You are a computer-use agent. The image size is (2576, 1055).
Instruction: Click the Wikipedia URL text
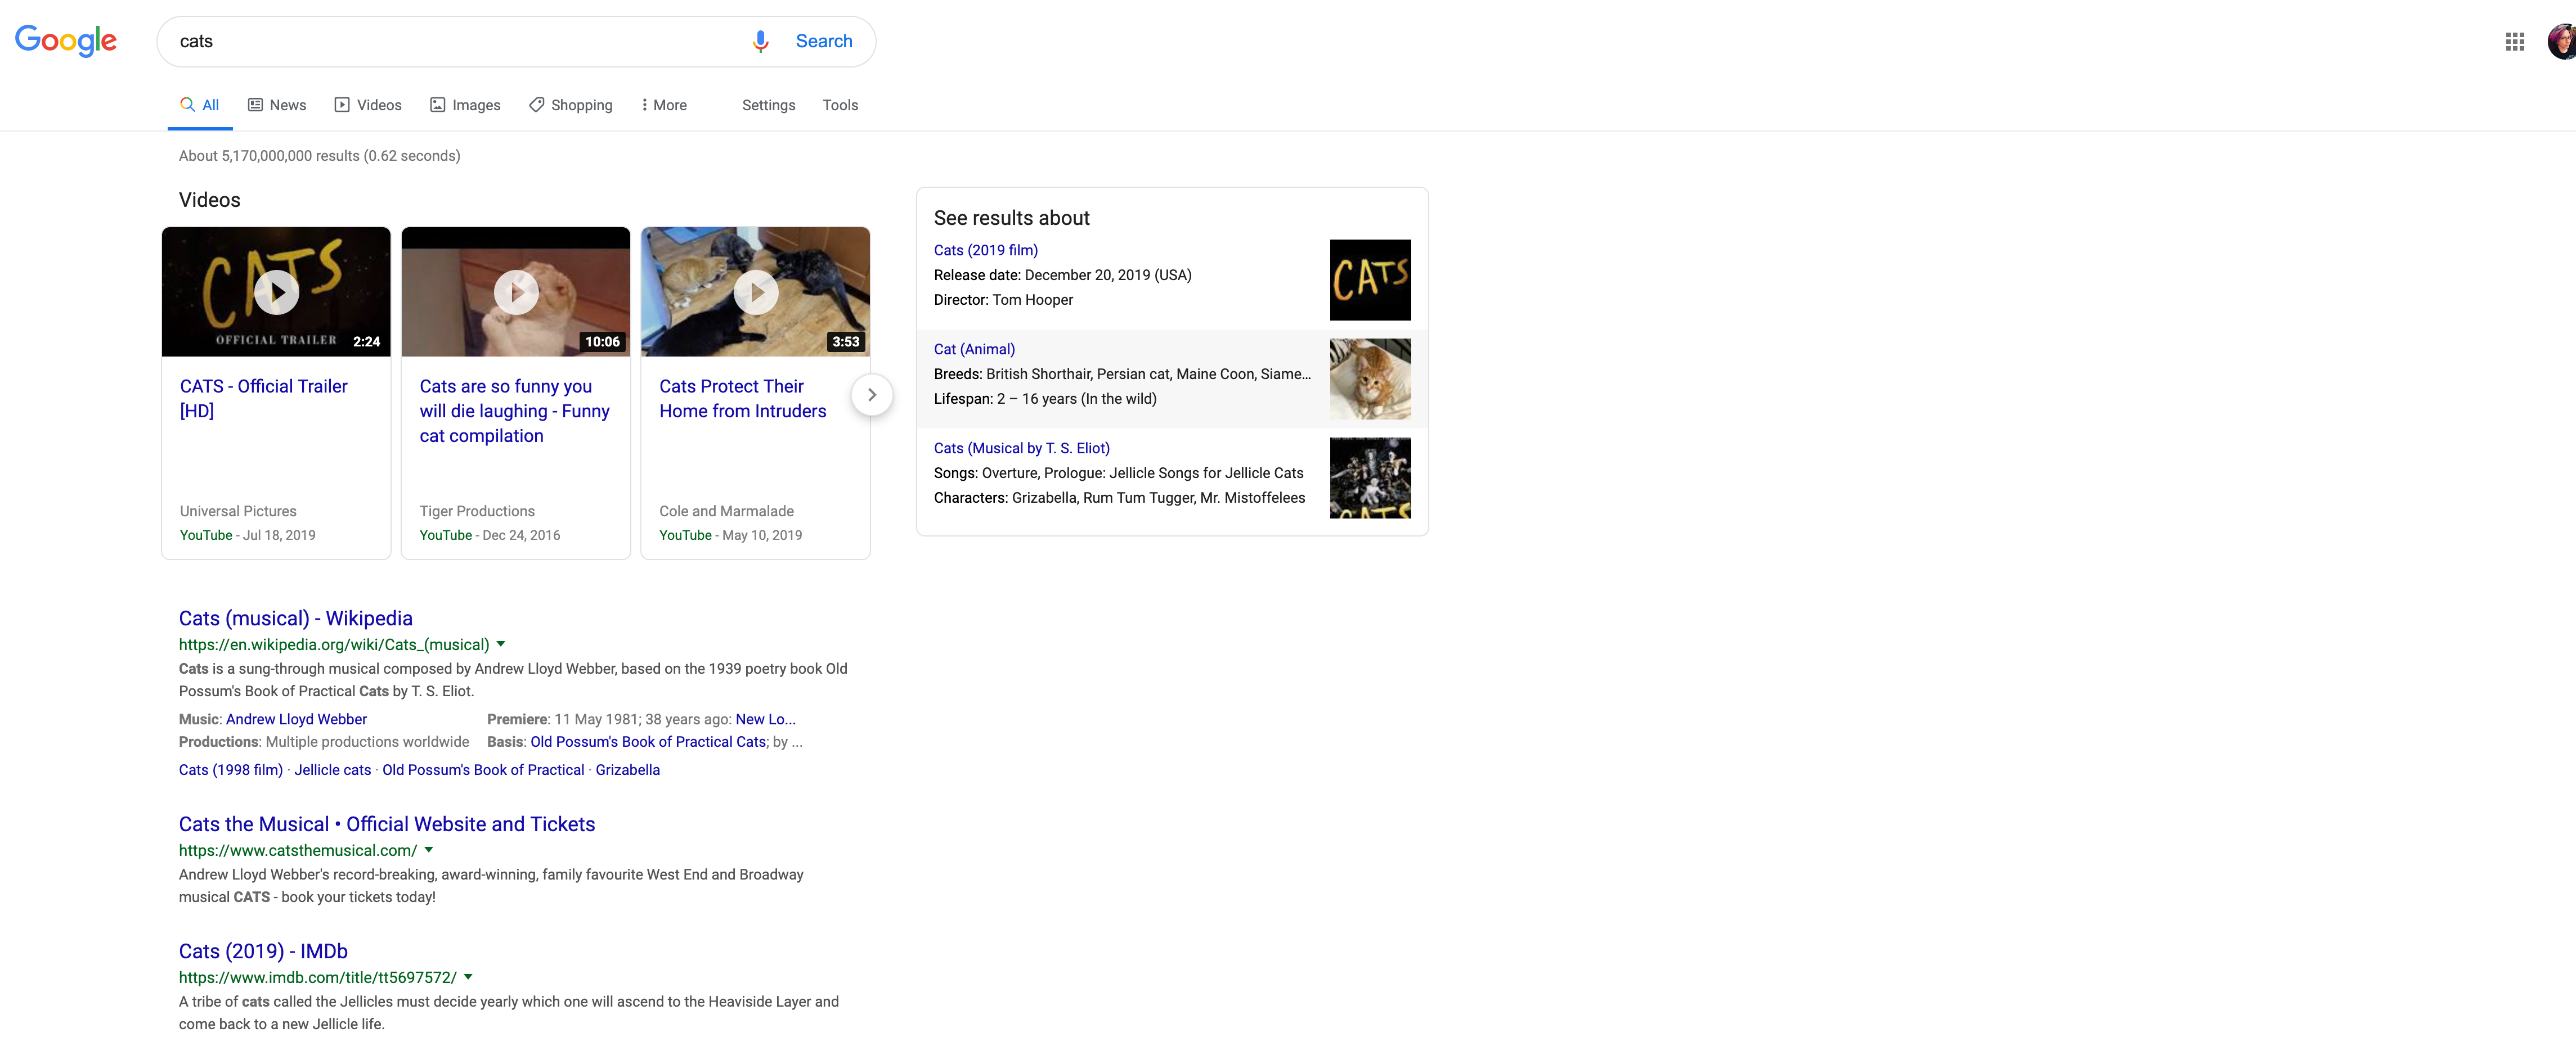pos(334,644)
